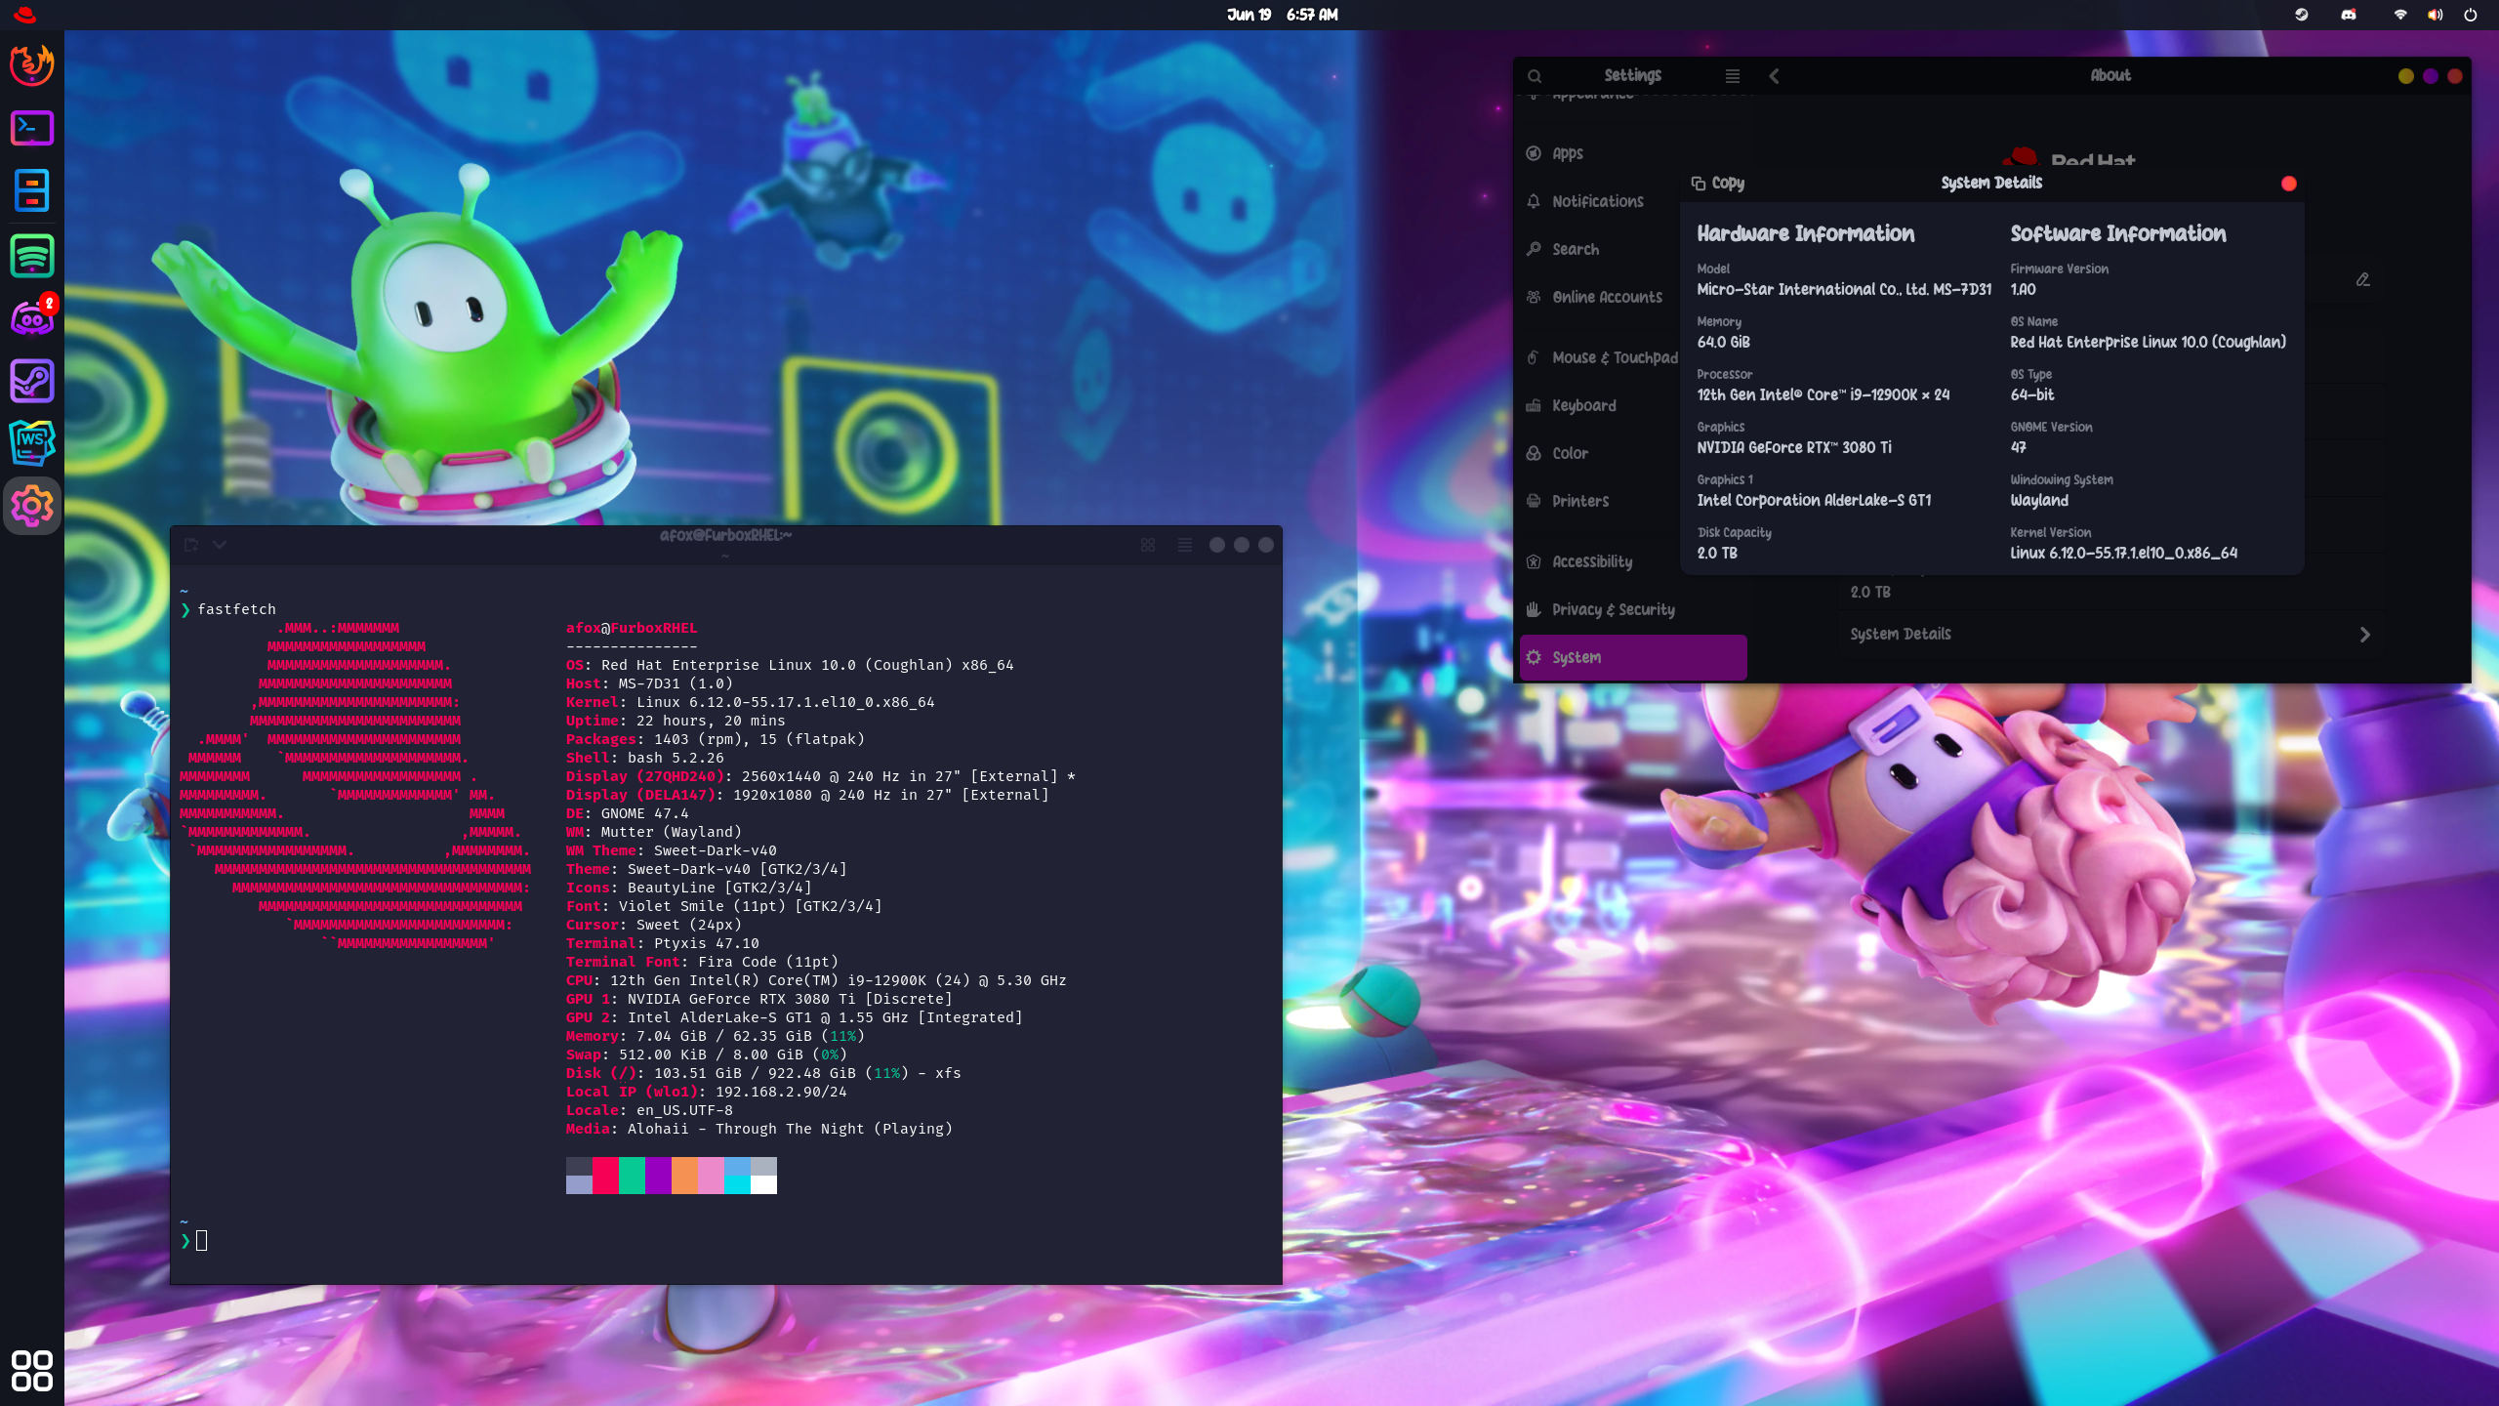Click Intel Corporation AlderLake-S GT1 value
The width and height of the screenshot is (2499, 1406).
1814,500
